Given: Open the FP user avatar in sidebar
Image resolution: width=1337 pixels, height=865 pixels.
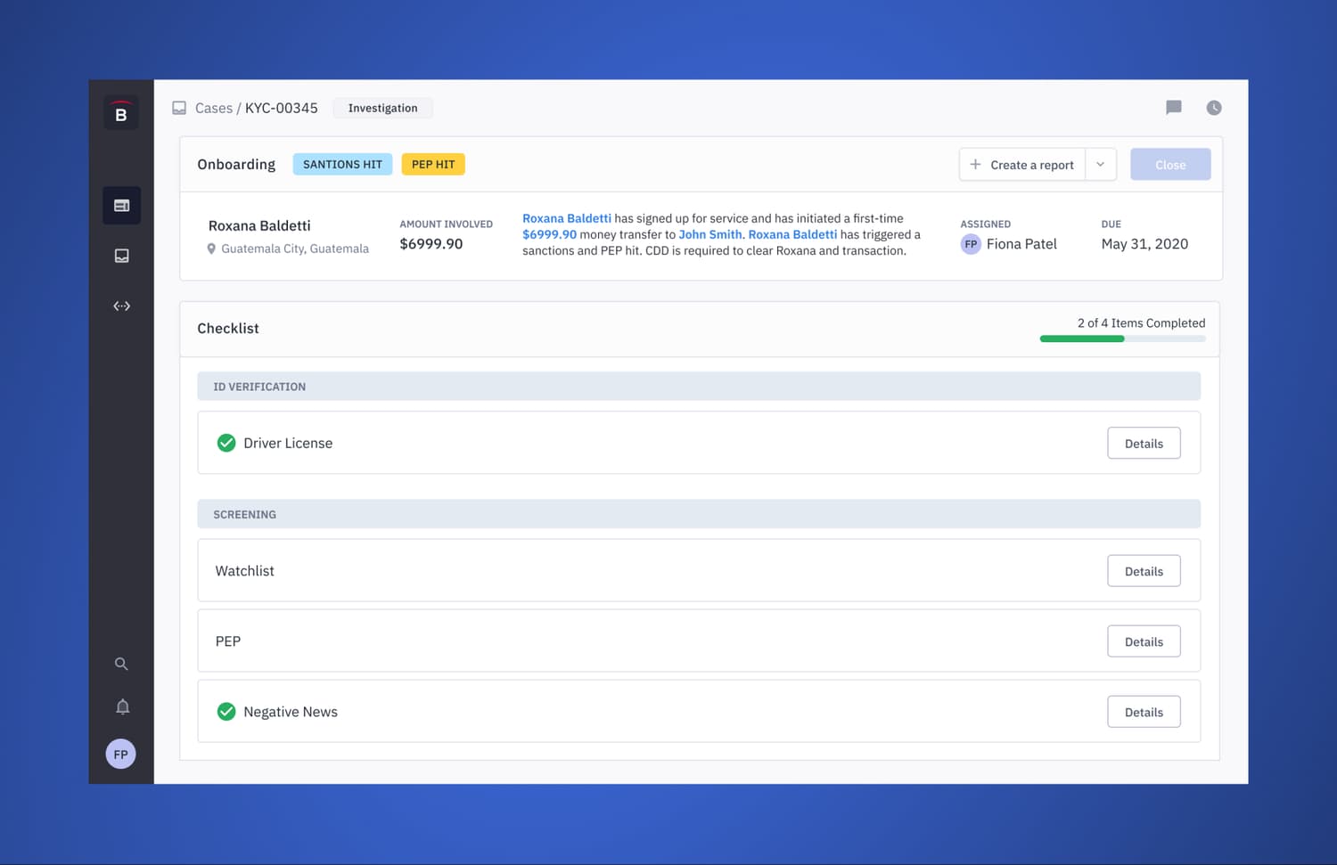Looking at the screenshot, I should pyautogui.click(x=121, y=754).
